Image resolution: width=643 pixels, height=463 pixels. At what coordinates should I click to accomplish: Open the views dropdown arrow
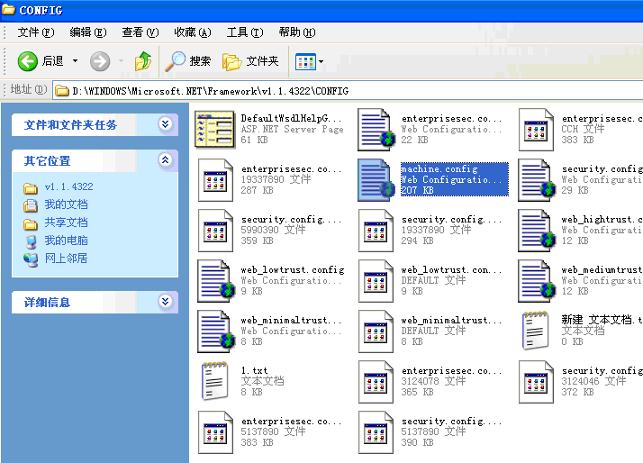[321, 62]
